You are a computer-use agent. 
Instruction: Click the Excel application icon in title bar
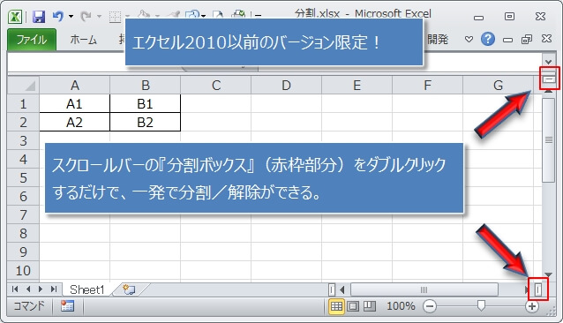click(15, 17)
